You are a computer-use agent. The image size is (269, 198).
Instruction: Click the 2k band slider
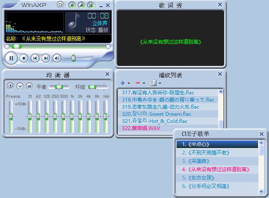click(x=80, y=117)
